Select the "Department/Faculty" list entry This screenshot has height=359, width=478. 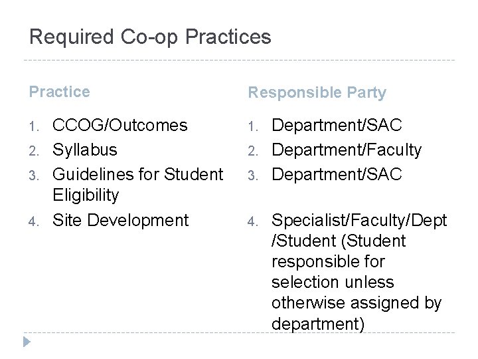coord(347,150)
